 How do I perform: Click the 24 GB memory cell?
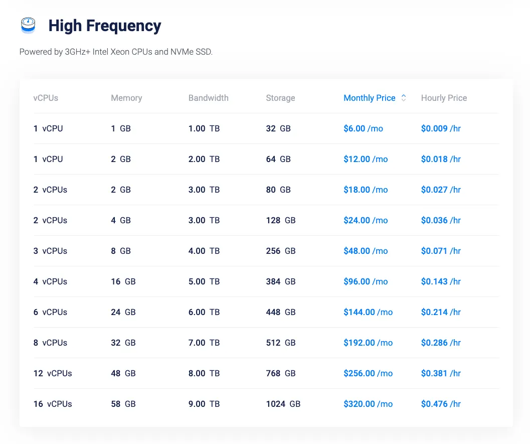click(x=123, y=312)
